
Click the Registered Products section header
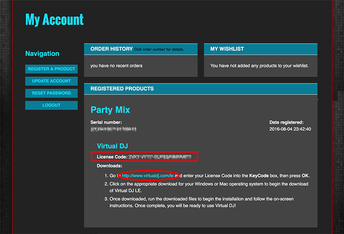tap(122, 89)
